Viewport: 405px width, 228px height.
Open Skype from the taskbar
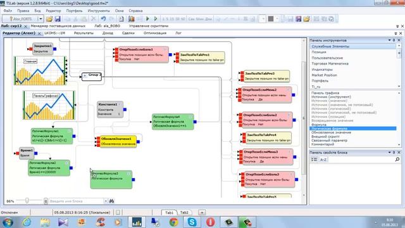[x=192, y=222]
